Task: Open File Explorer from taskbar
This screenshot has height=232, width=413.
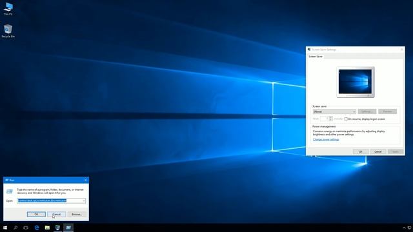Action: coord(47,227)
